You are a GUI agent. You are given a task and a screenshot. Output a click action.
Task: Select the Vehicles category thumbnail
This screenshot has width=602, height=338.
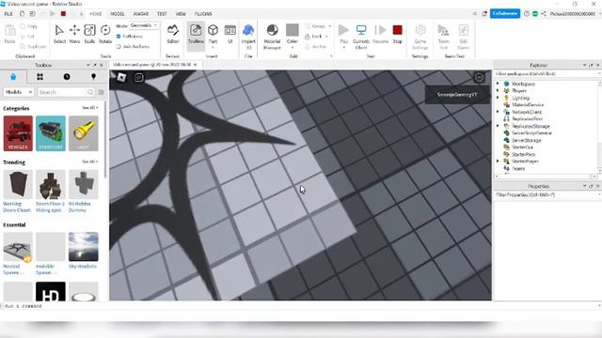point(18,133)
